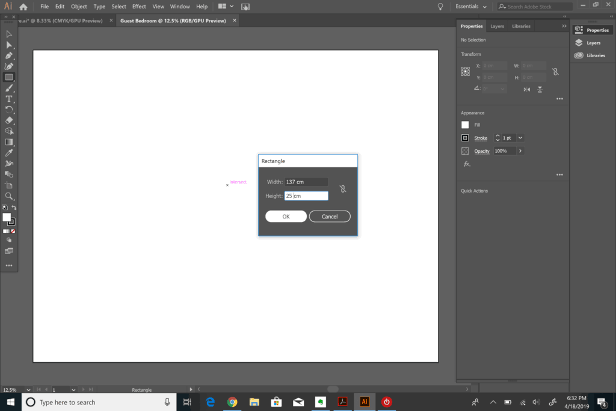Set paint to None in toolbar
Viewport: 616px width, 411px height.
click(13, 231)
